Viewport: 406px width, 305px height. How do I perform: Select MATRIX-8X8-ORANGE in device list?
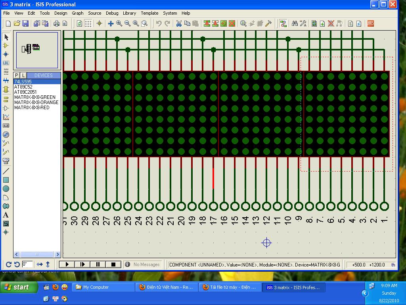click(x=36, y=102)
